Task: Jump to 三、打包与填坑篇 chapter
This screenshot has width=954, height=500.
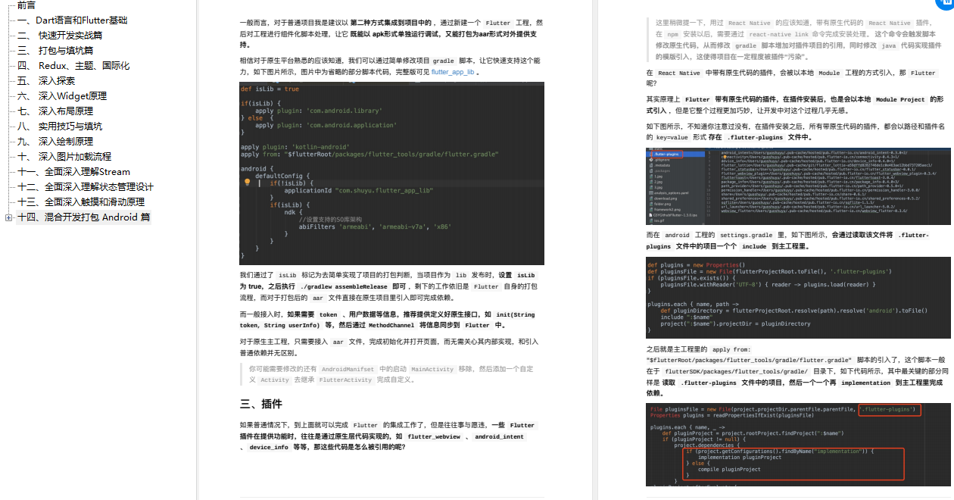Action: 55,51
